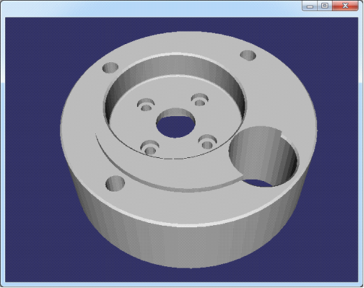Click the top-left mounting hole on the flange

[x=110, y=68]
